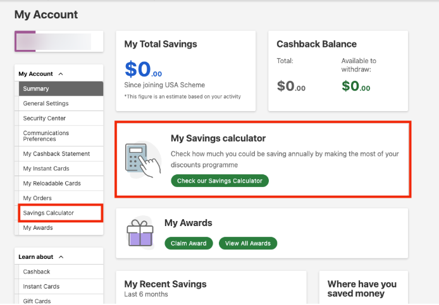Click the Claim Award button
439x305 pixels.
coord(189,243)
